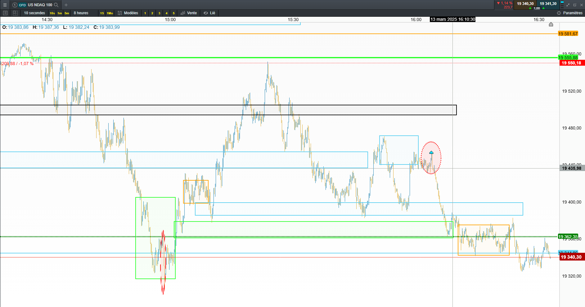The image size is (585, 307).
Task: Open Paramètres chart settings
Action: click(x=570, y=13)
